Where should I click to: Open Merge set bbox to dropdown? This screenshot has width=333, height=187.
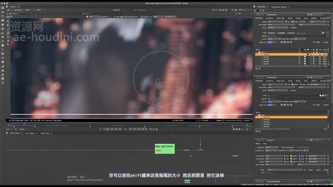pos(271,150)
